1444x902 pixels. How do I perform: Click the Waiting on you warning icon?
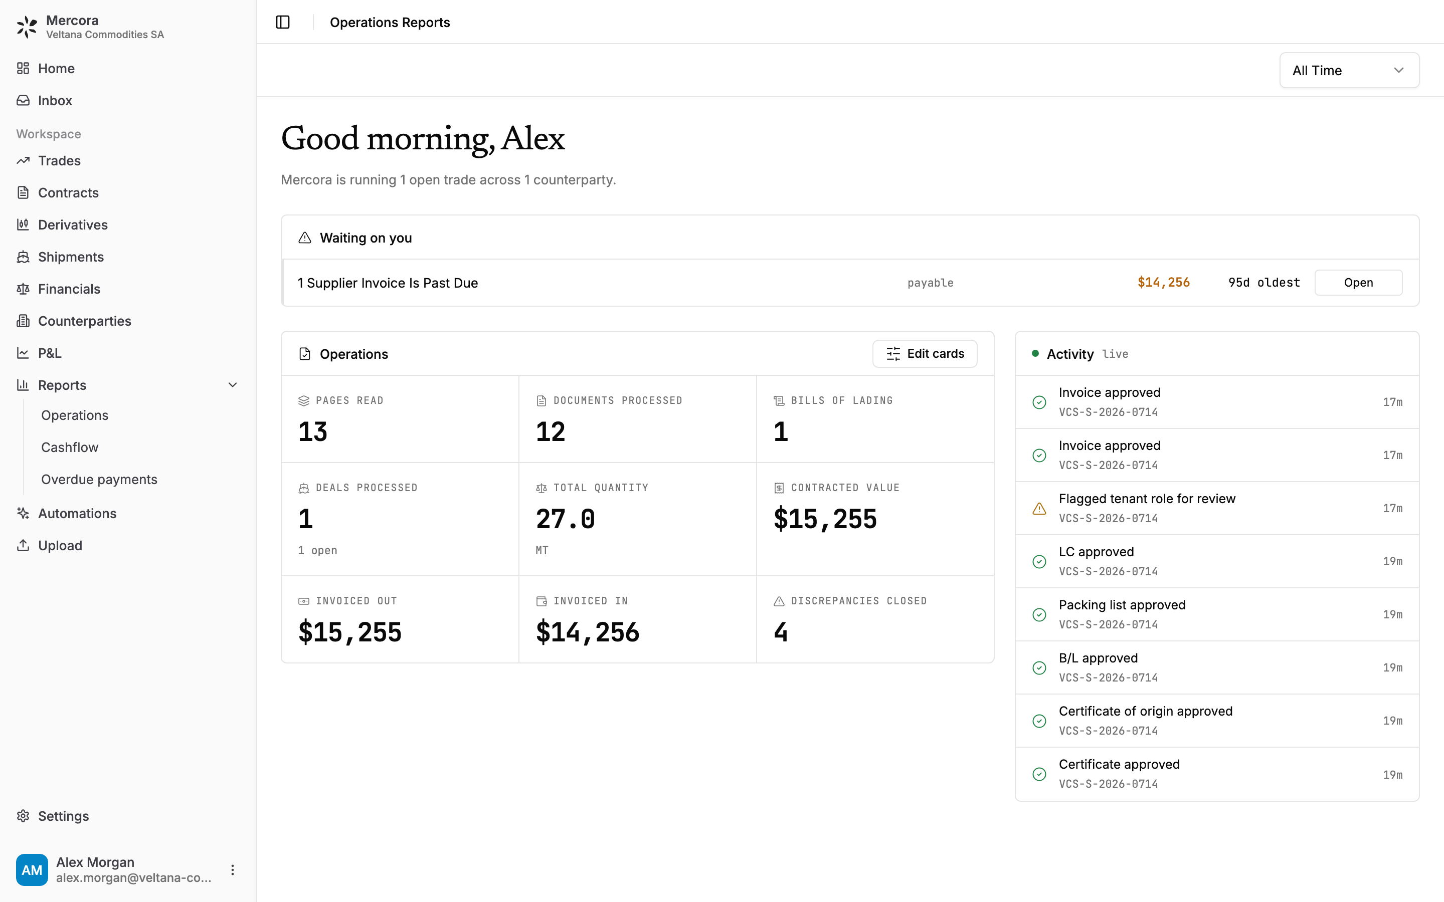tap(305, 238)
